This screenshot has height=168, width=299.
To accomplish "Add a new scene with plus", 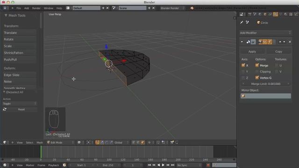I will click(x=149, y=8).
